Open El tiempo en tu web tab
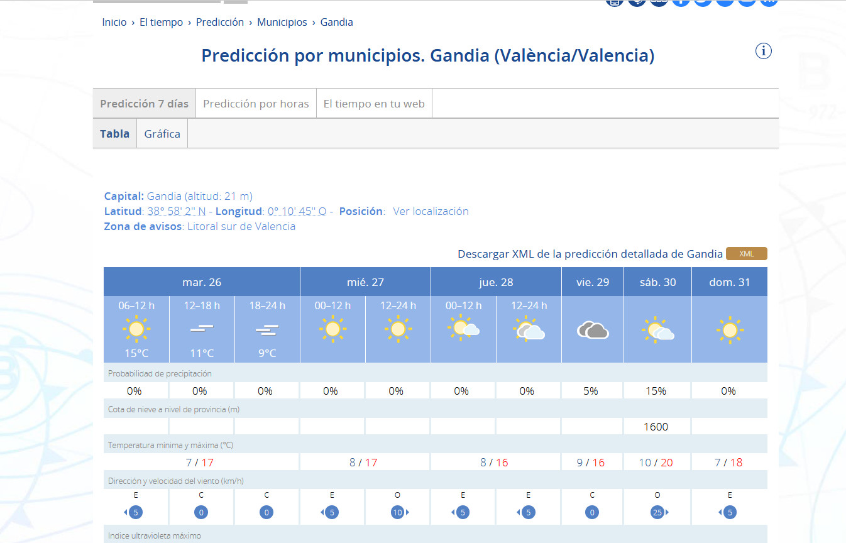Viewport: 846px width, 543px height. 374,104
